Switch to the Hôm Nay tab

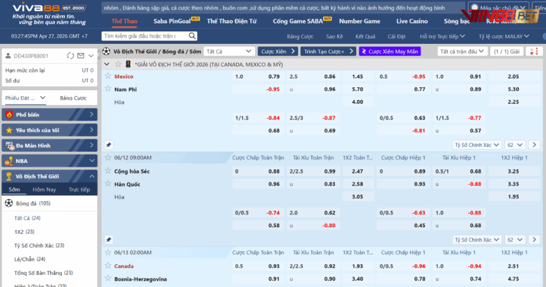(x=44, y=189)
